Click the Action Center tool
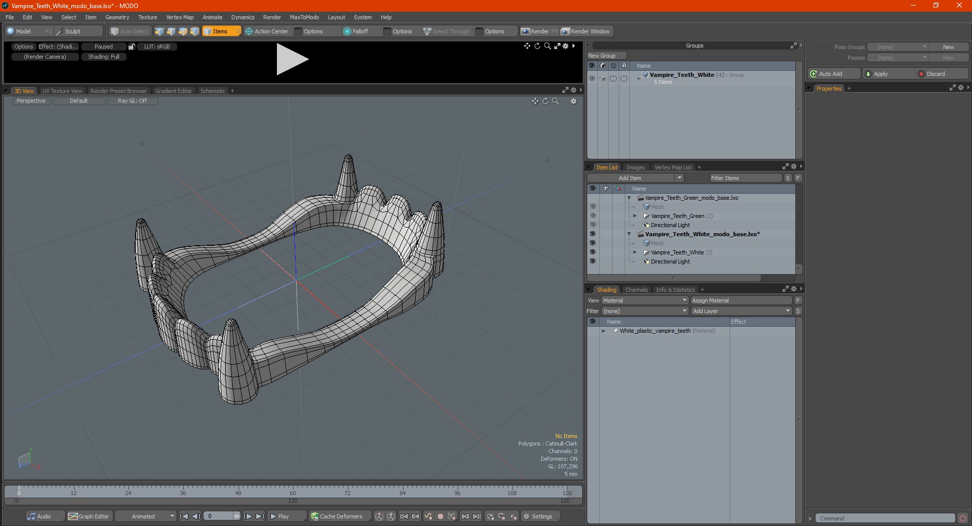The image size is (972, 526). 267,31
